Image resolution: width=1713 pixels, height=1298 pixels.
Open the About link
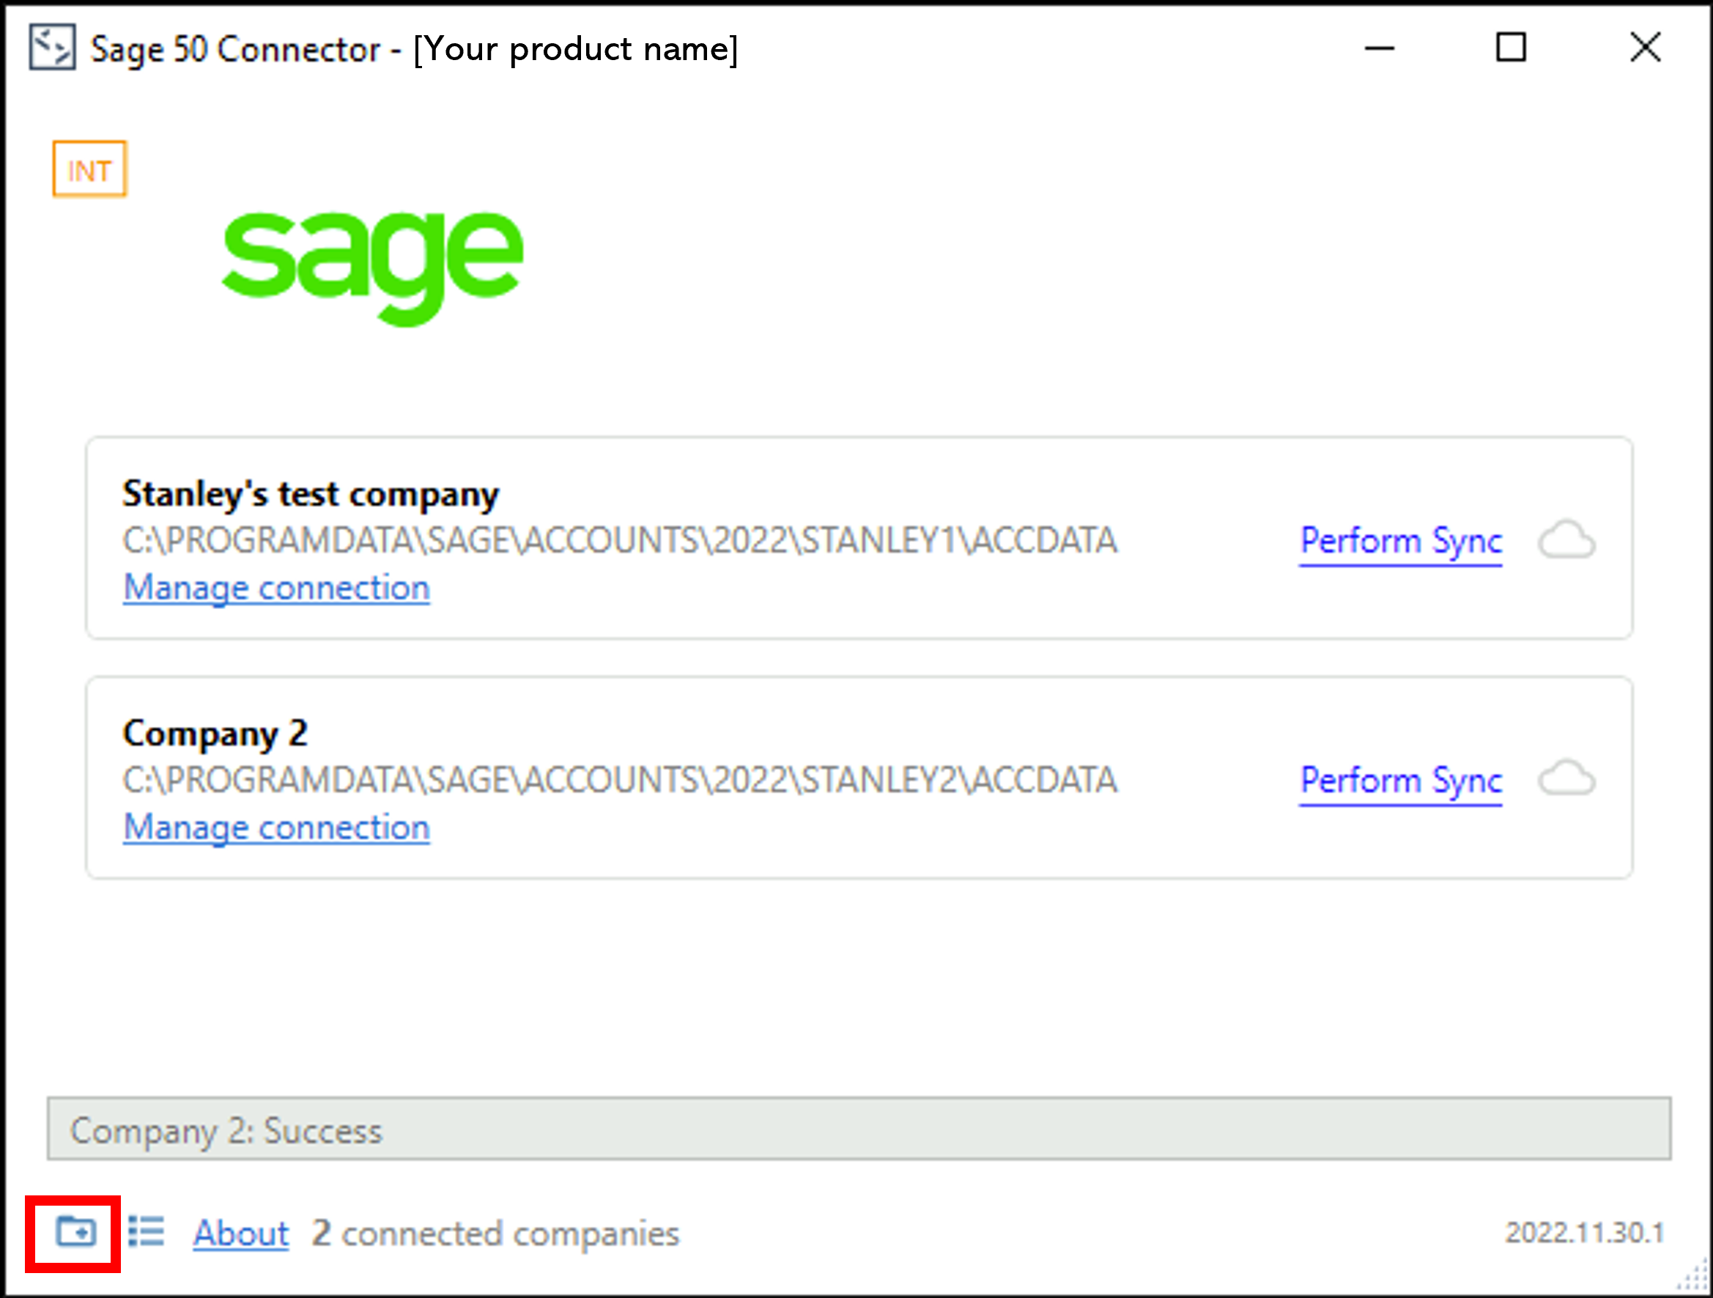241,1233
